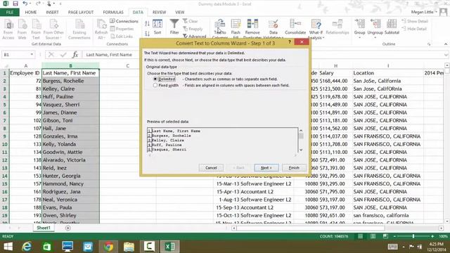
Task: Switch to the REVIEW tab
Action: point(160,13)
